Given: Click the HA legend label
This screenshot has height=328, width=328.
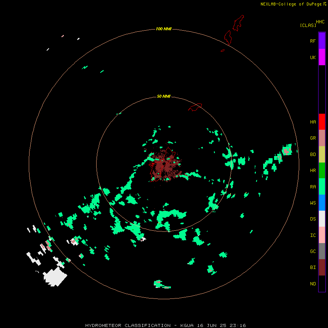Looking at the screenshot, I should point(313,122).
